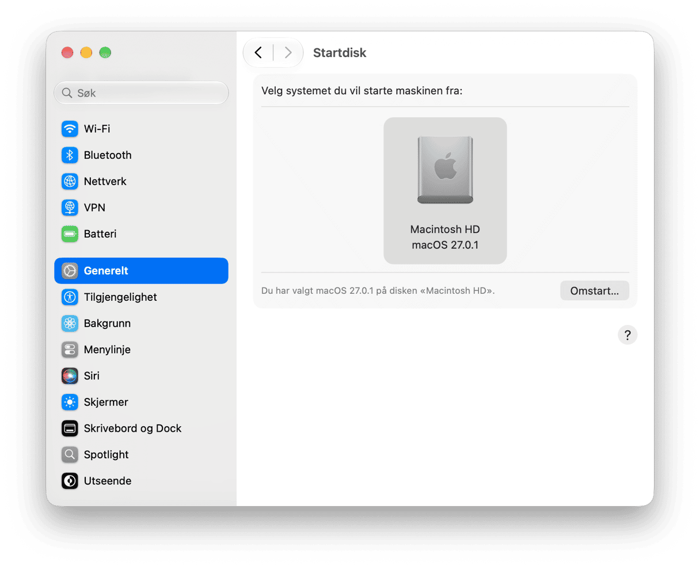Open Skjermer settings label

coord(106,402)
